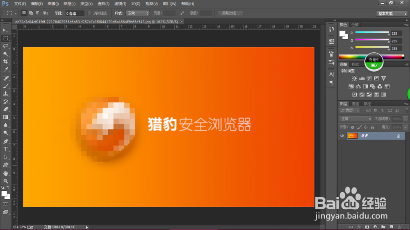Toggle lock position

point(366,127)
